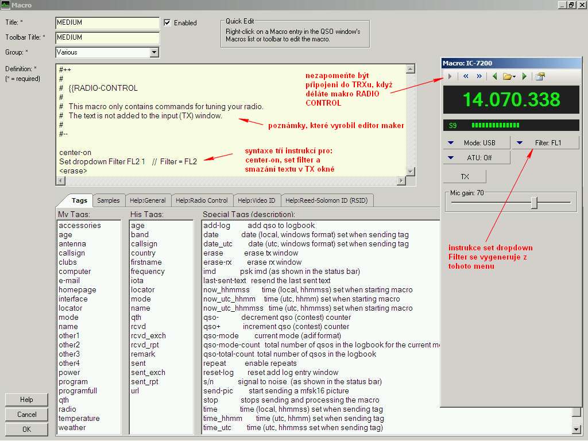This screenshot has height=441, width=588.
Task: Click the Cancel button
Action: [26, 415]
